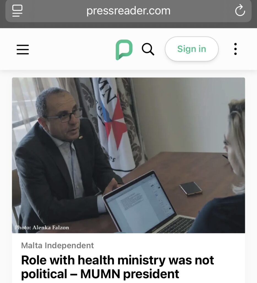Tap the word 'president' in the headline
The image size is (257, 283).
(x=151, y=274)
